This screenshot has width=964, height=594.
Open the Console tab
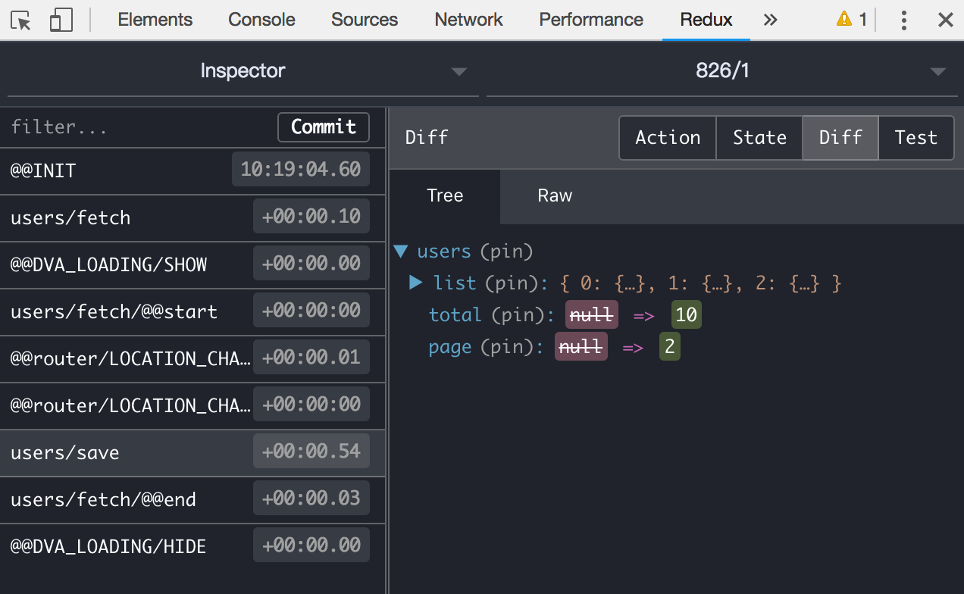[x=261, y=20]
